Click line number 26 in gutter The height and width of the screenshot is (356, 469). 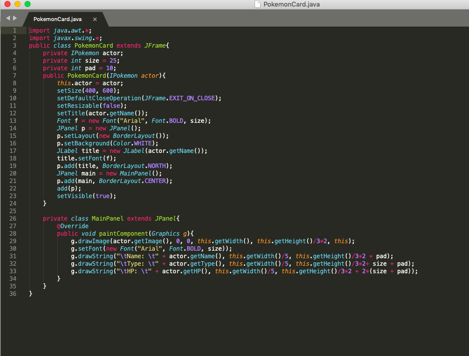(x=13, y=219)
